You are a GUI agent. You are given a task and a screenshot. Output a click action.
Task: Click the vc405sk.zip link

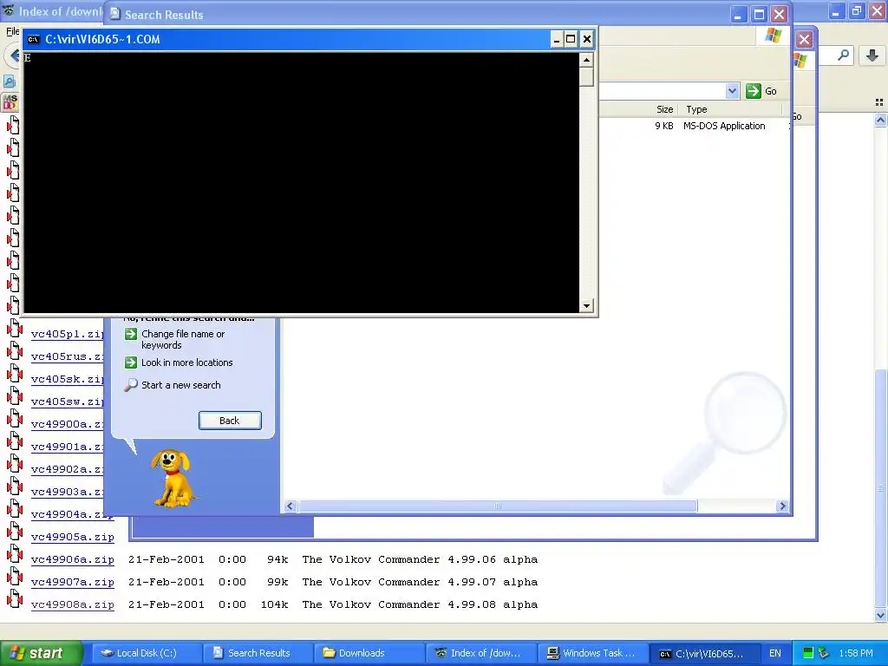68,379
